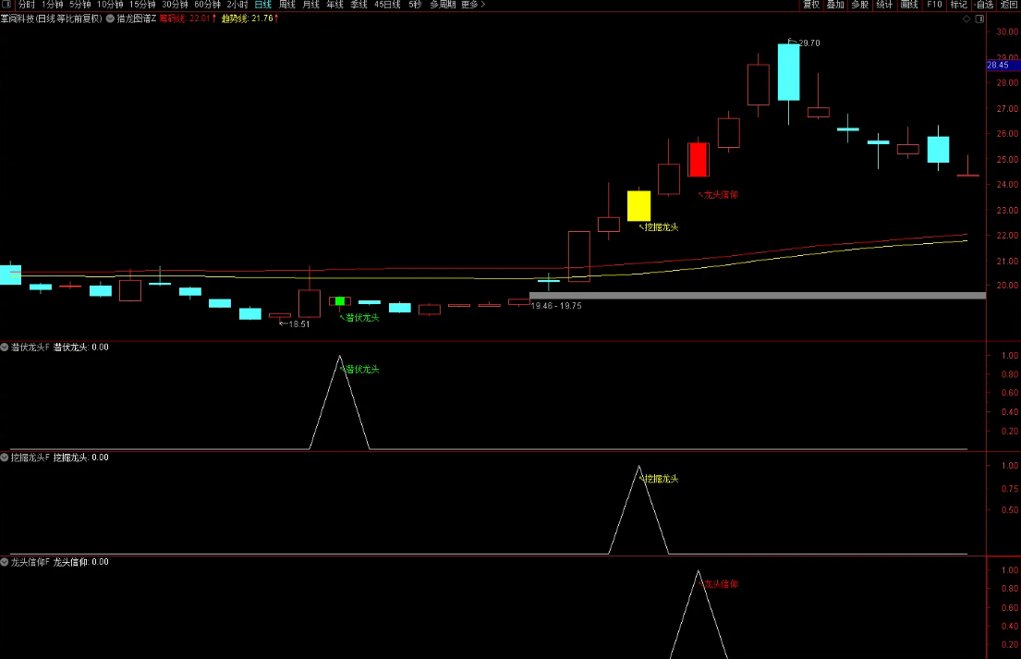Open the 挖掘龙头F indicator dropdown arrow

click(x=6, y=457)
